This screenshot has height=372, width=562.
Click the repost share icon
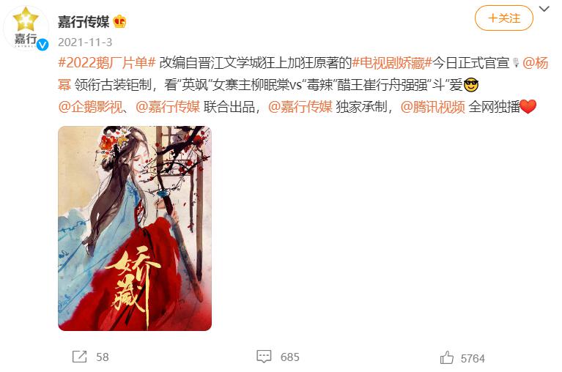pos(80,357)
